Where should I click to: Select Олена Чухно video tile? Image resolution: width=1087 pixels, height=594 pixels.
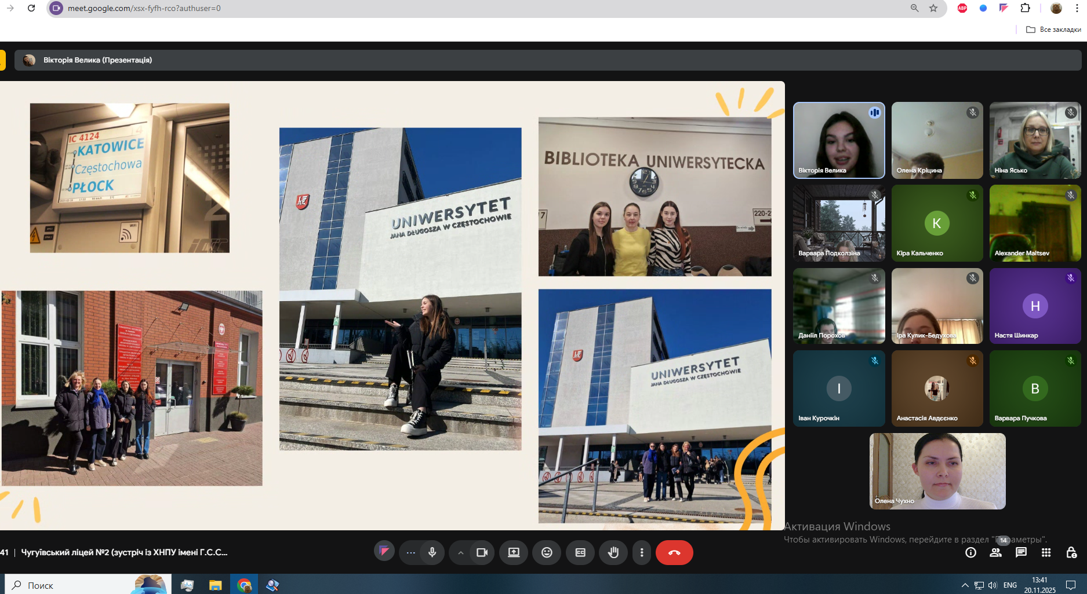pyautogui.click(x=937, y=471)
